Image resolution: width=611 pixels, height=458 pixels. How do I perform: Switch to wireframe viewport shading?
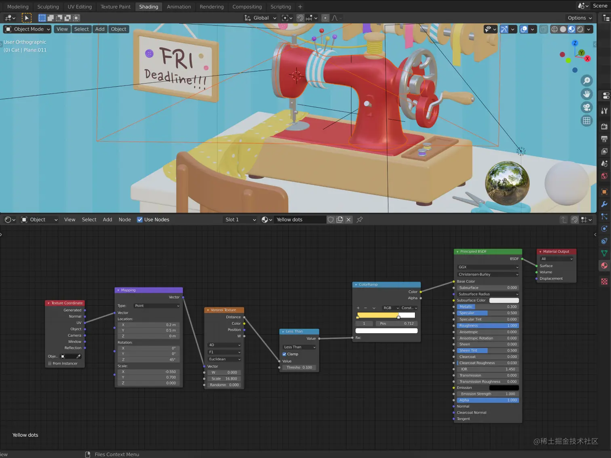(x=554, y=29)
